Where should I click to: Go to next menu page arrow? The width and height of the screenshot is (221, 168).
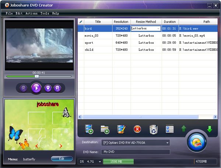(61, 146)
